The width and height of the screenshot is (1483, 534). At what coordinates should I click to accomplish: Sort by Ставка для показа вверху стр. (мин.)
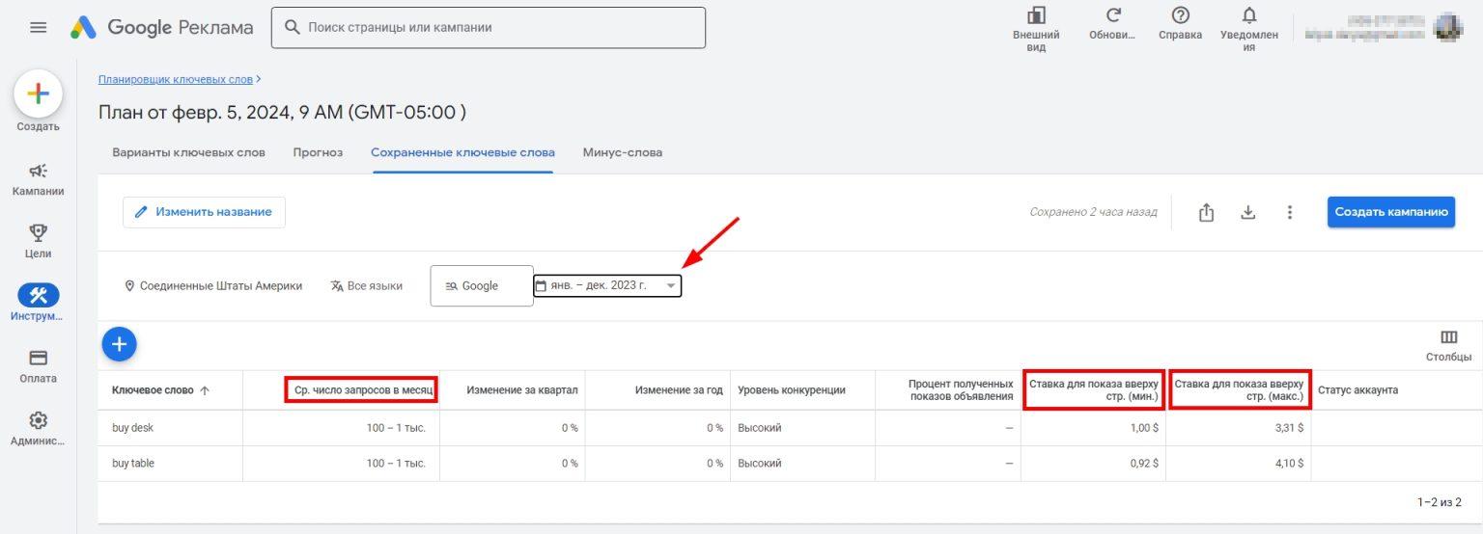[1094, 390]
